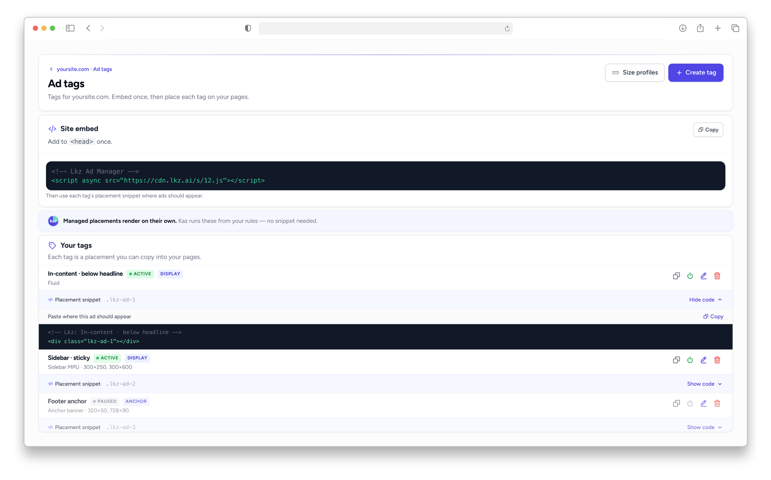Activate the paused Footer anchor tag
This screenshot has width=771, height=480.
click(x=690, y=403)
